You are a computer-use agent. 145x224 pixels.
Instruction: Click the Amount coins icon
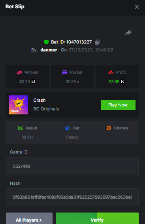pos(19,72)
